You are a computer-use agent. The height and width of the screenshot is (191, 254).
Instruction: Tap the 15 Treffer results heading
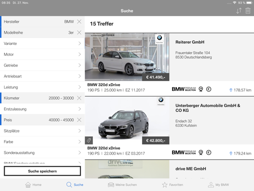[x=102, y=24]
